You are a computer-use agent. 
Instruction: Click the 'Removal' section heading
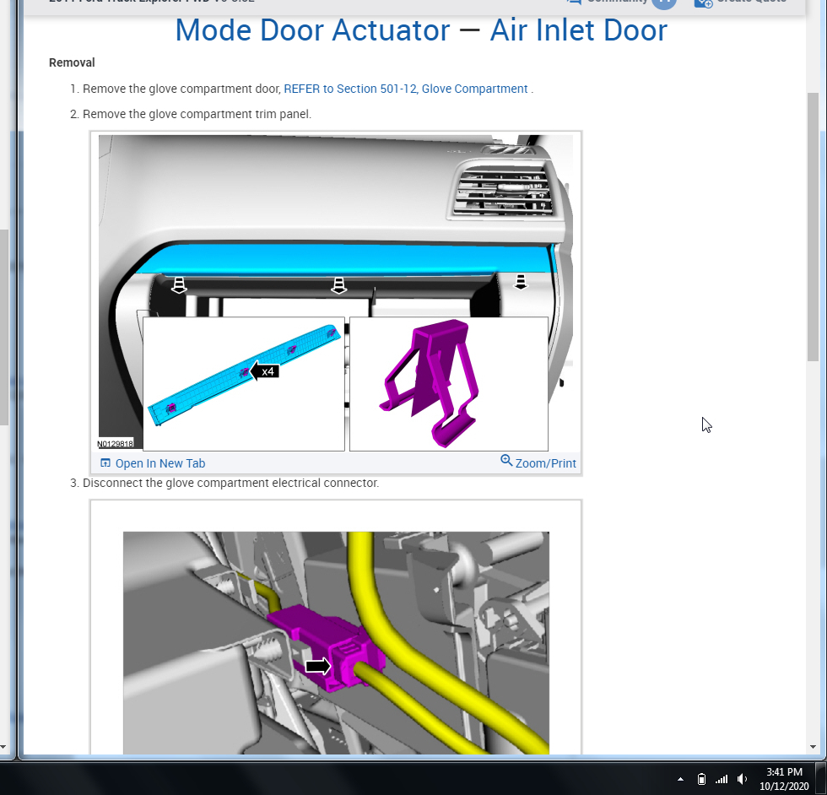click(72, 62)
